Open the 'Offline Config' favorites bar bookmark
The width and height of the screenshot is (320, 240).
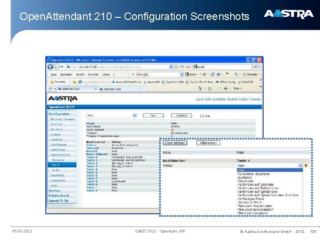tap(226, 82)
